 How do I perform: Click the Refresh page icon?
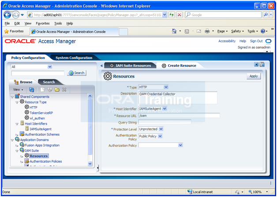tap(172, 15)
